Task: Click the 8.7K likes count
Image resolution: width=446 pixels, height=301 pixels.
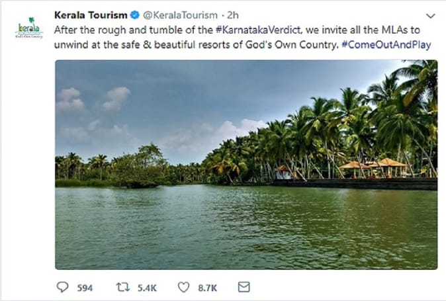Action: click(208, 288)
